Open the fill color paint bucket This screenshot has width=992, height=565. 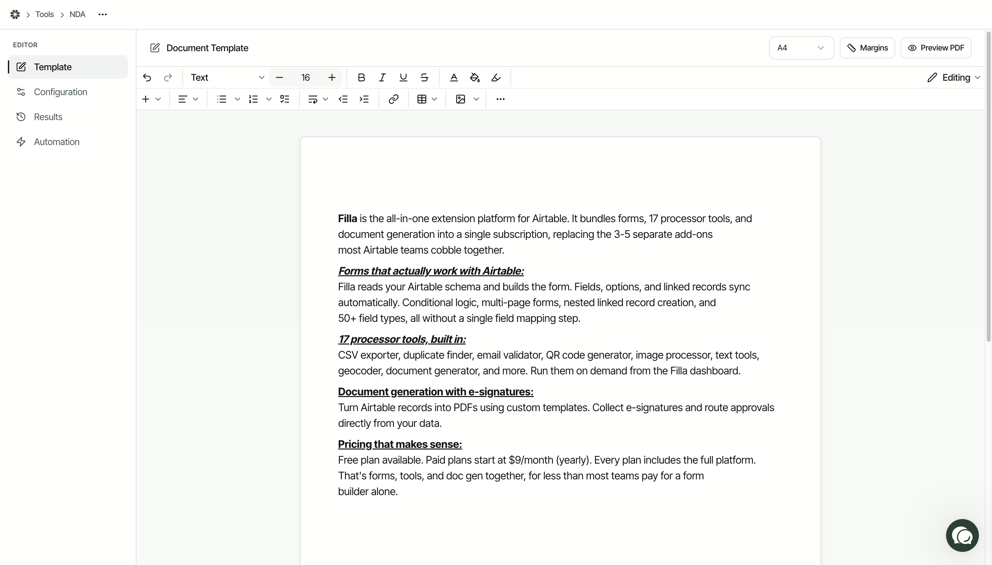click(x=474, y=78)
